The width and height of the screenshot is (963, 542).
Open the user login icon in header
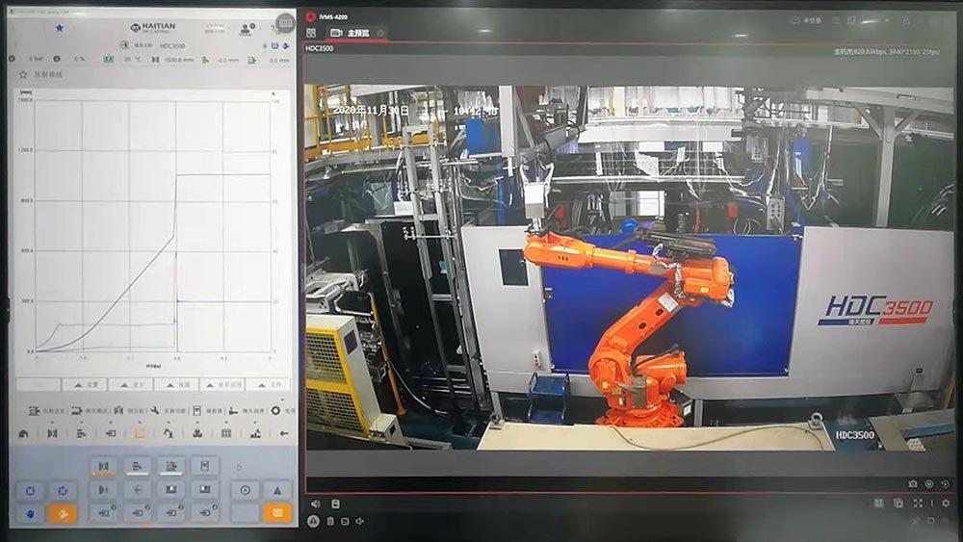pyautogui.click(x=247, y=29)
